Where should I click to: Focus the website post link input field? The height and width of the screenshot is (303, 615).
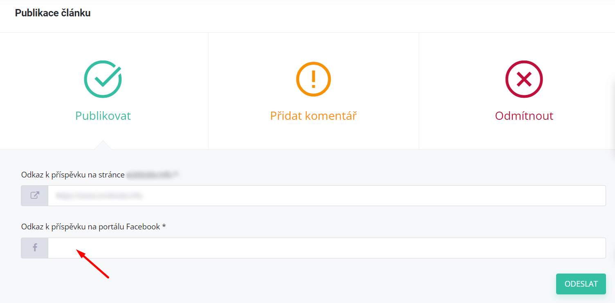[x=326, y=195]
